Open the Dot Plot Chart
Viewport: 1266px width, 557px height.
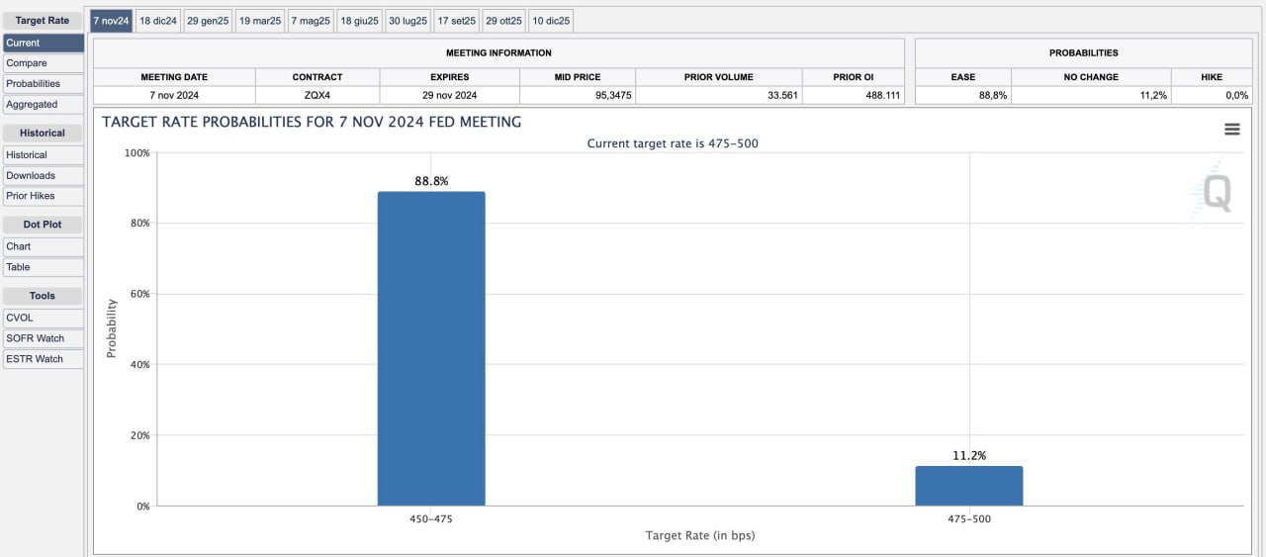click(43, 246)
